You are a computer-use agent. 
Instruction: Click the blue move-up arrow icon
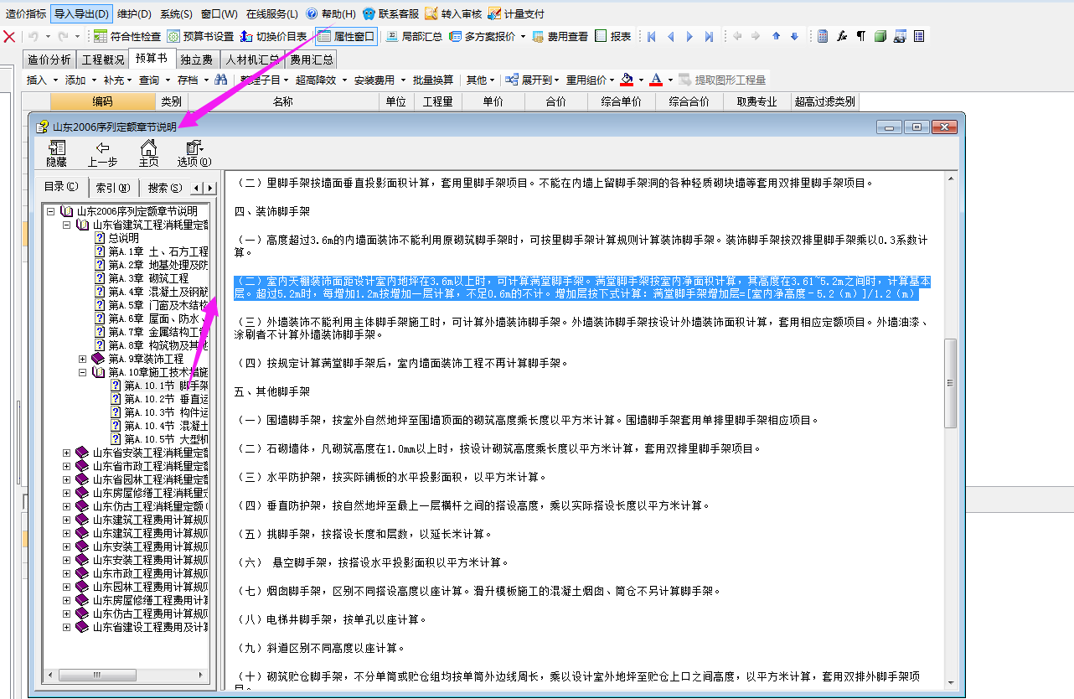(776, 36)
